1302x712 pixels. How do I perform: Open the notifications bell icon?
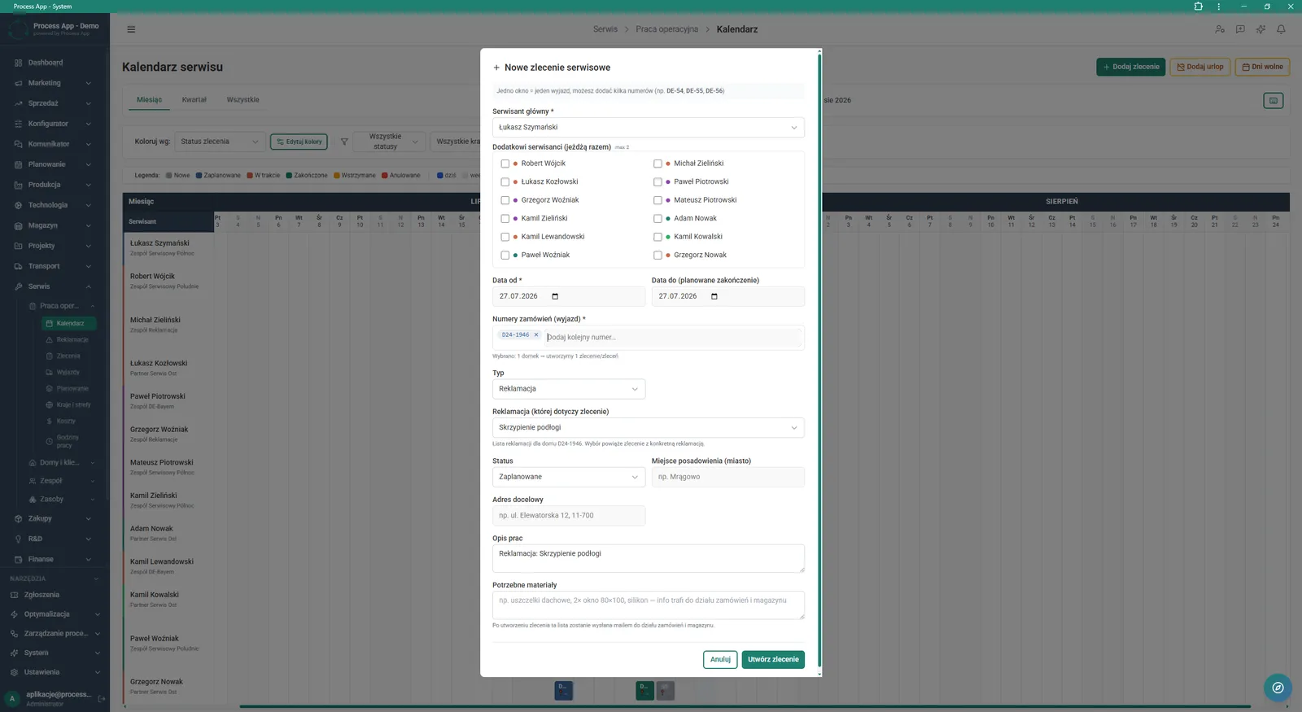[1281, 29]
